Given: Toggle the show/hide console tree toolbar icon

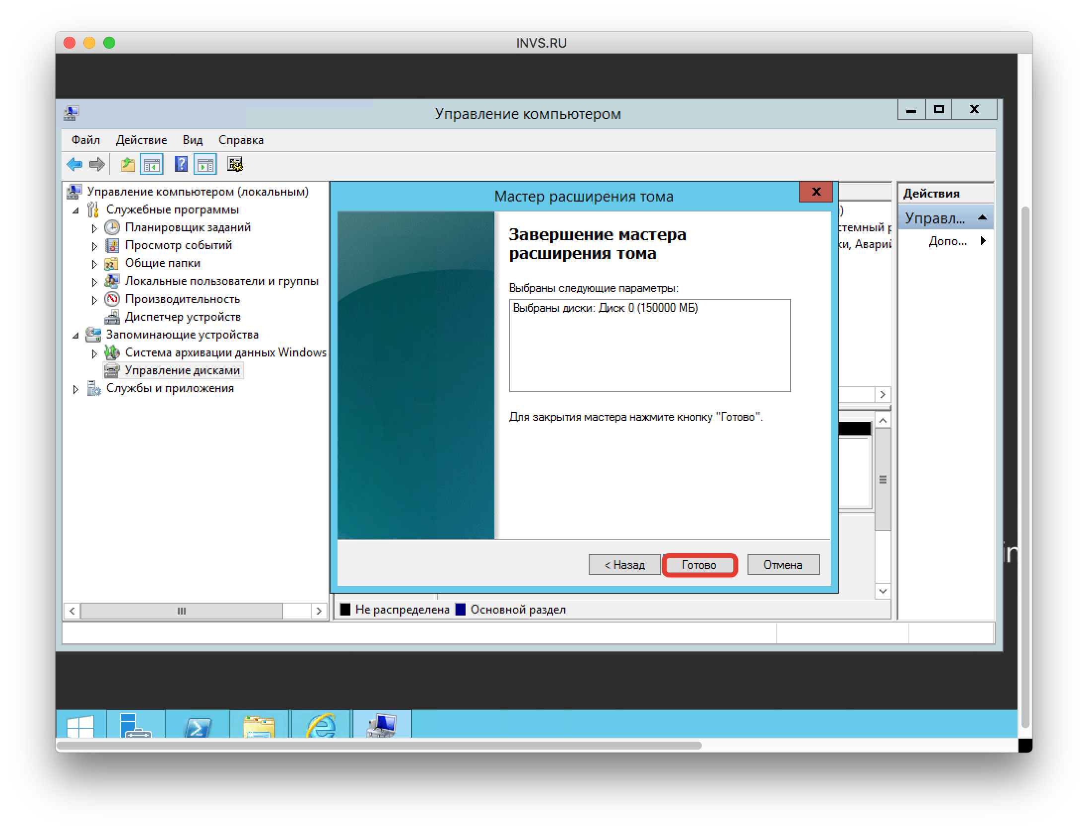Looking at the screenshot, I should [152, 164].
